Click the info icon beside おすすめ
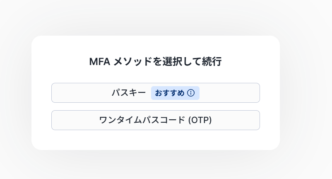 tap(190, 93)
